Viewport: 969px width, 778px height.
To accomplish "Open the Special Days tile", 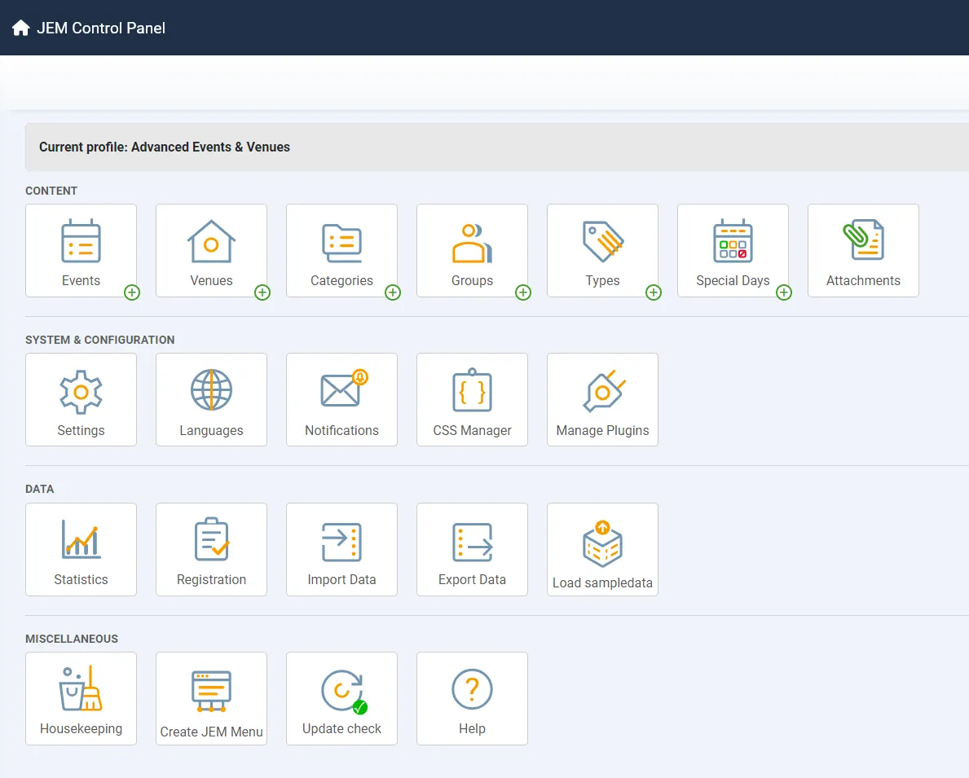I will pos(733,250).
